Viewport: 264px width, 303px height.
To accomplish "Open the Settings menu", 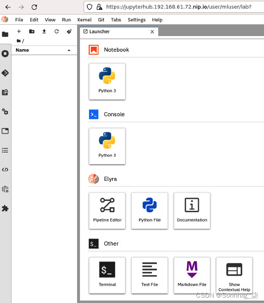I will [x=137, y=20].
